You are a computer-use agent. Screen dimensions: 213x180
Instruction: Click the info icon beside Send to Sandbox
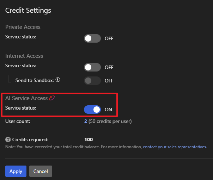tap(58, 80)
